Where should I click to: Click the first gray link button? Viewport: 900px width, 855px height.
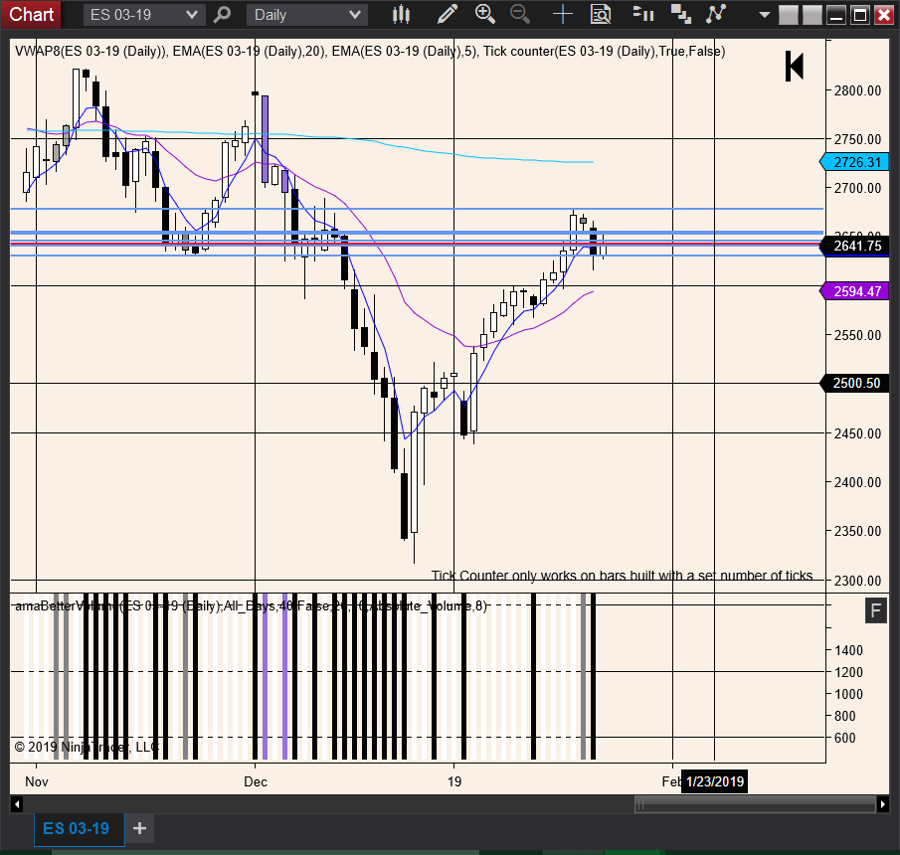click(789, 15)
